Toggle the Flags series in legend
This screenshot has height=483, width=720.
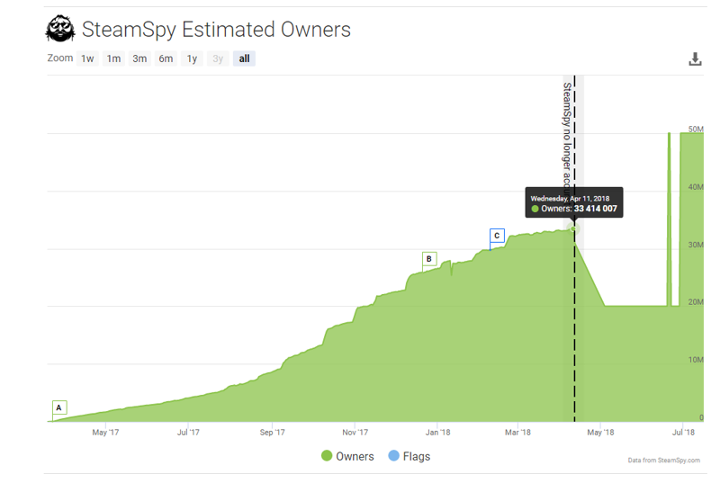click(x=409, y=456)
